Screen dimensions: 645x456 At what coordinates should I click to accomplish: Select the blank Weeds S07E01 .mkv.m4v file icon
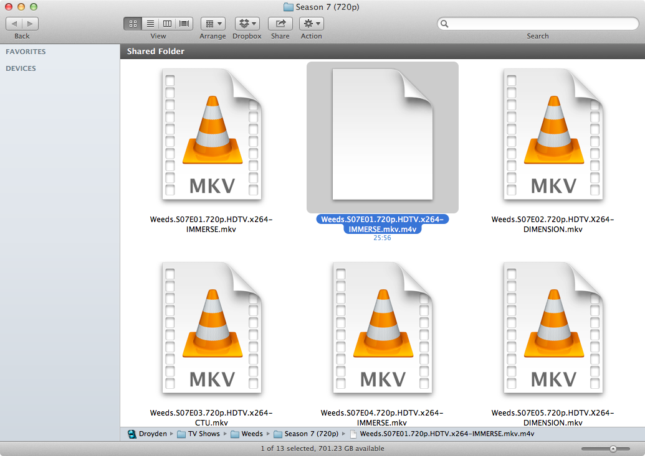[x=383, y=134]
